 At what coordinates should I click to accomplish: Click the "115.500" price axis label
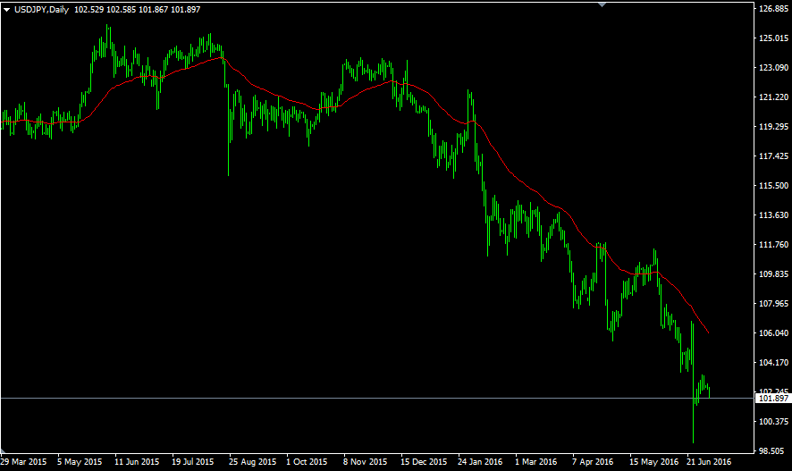[773, 186]
